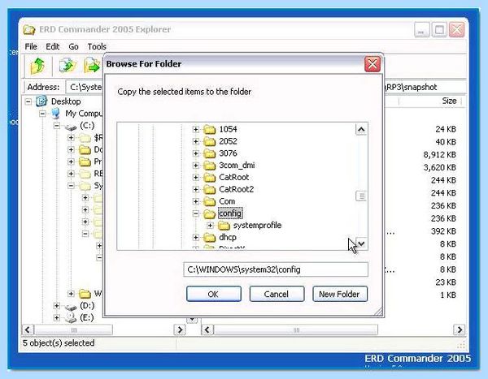Collapse the config folder node

(195, 213)
